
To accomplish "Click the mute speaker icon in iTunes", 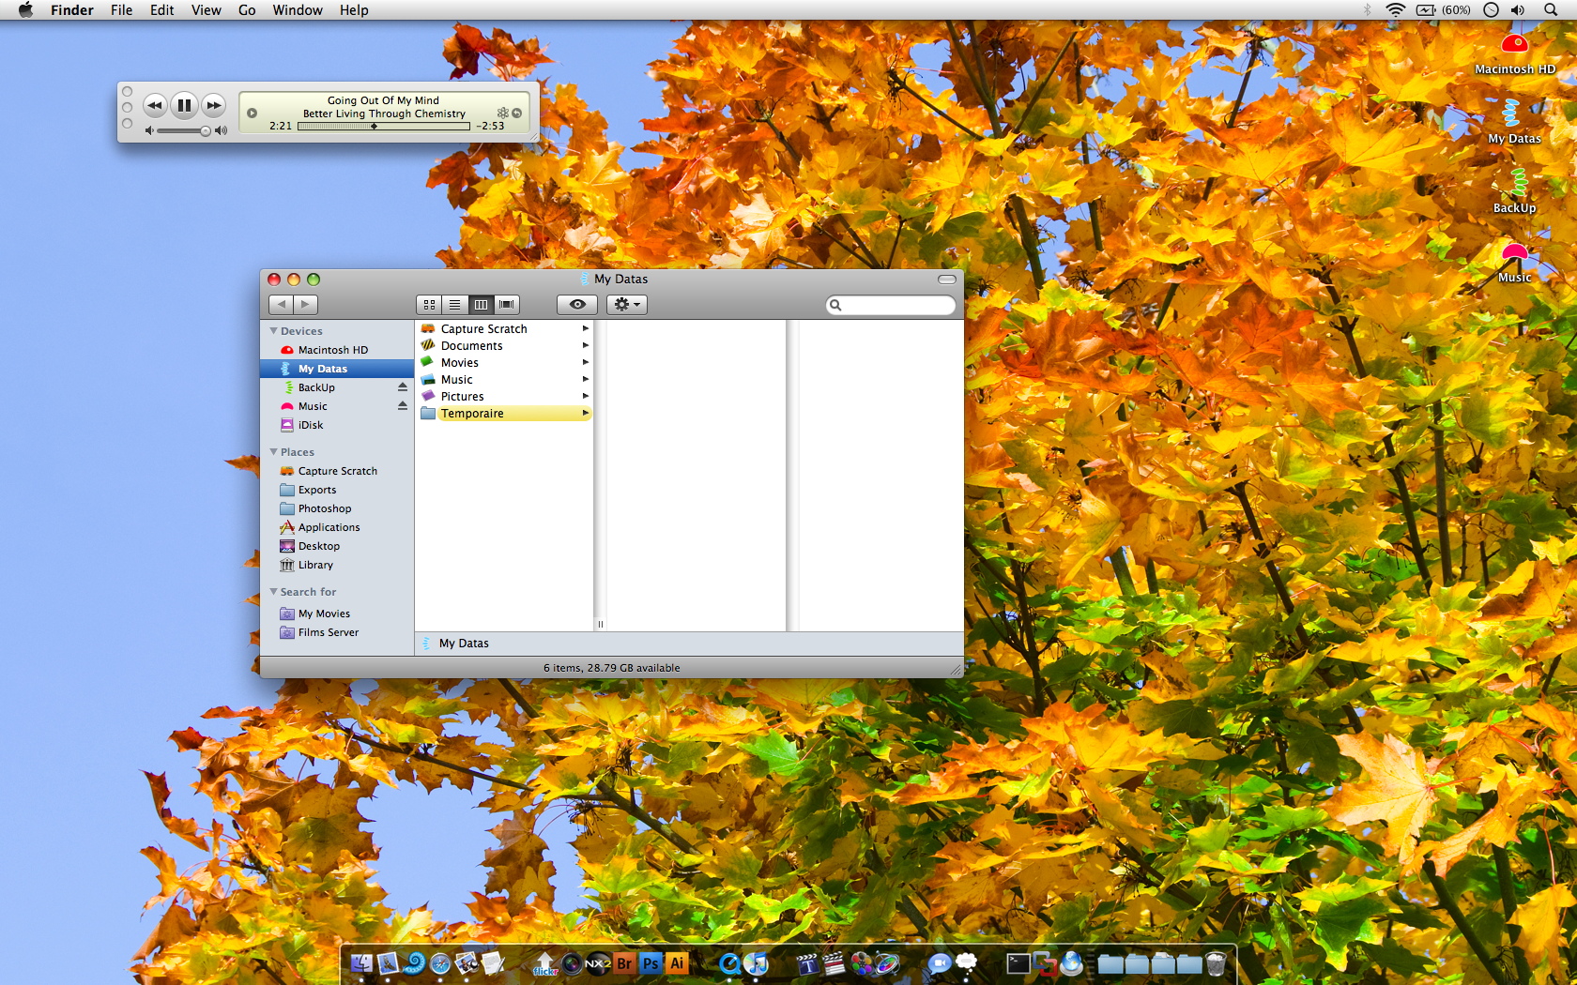I will coord(148,131).
